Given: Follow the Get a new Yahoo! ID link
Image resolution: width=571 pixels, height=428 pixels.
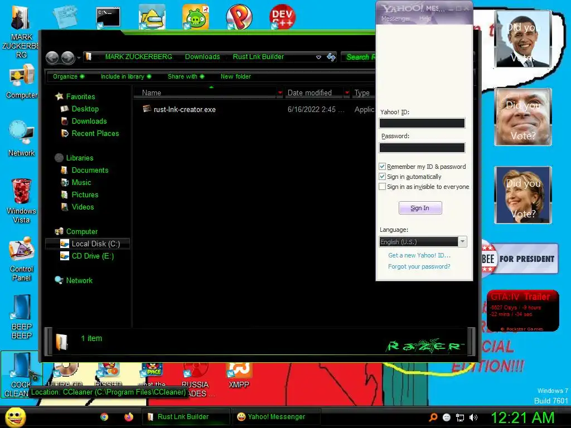Looking at the screenshot, I should pyautogui.click(x=419, y=255).
